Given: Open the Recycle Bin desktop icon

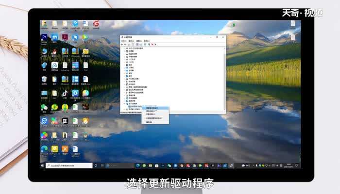Looking at the screenshot, I should 44,81.
